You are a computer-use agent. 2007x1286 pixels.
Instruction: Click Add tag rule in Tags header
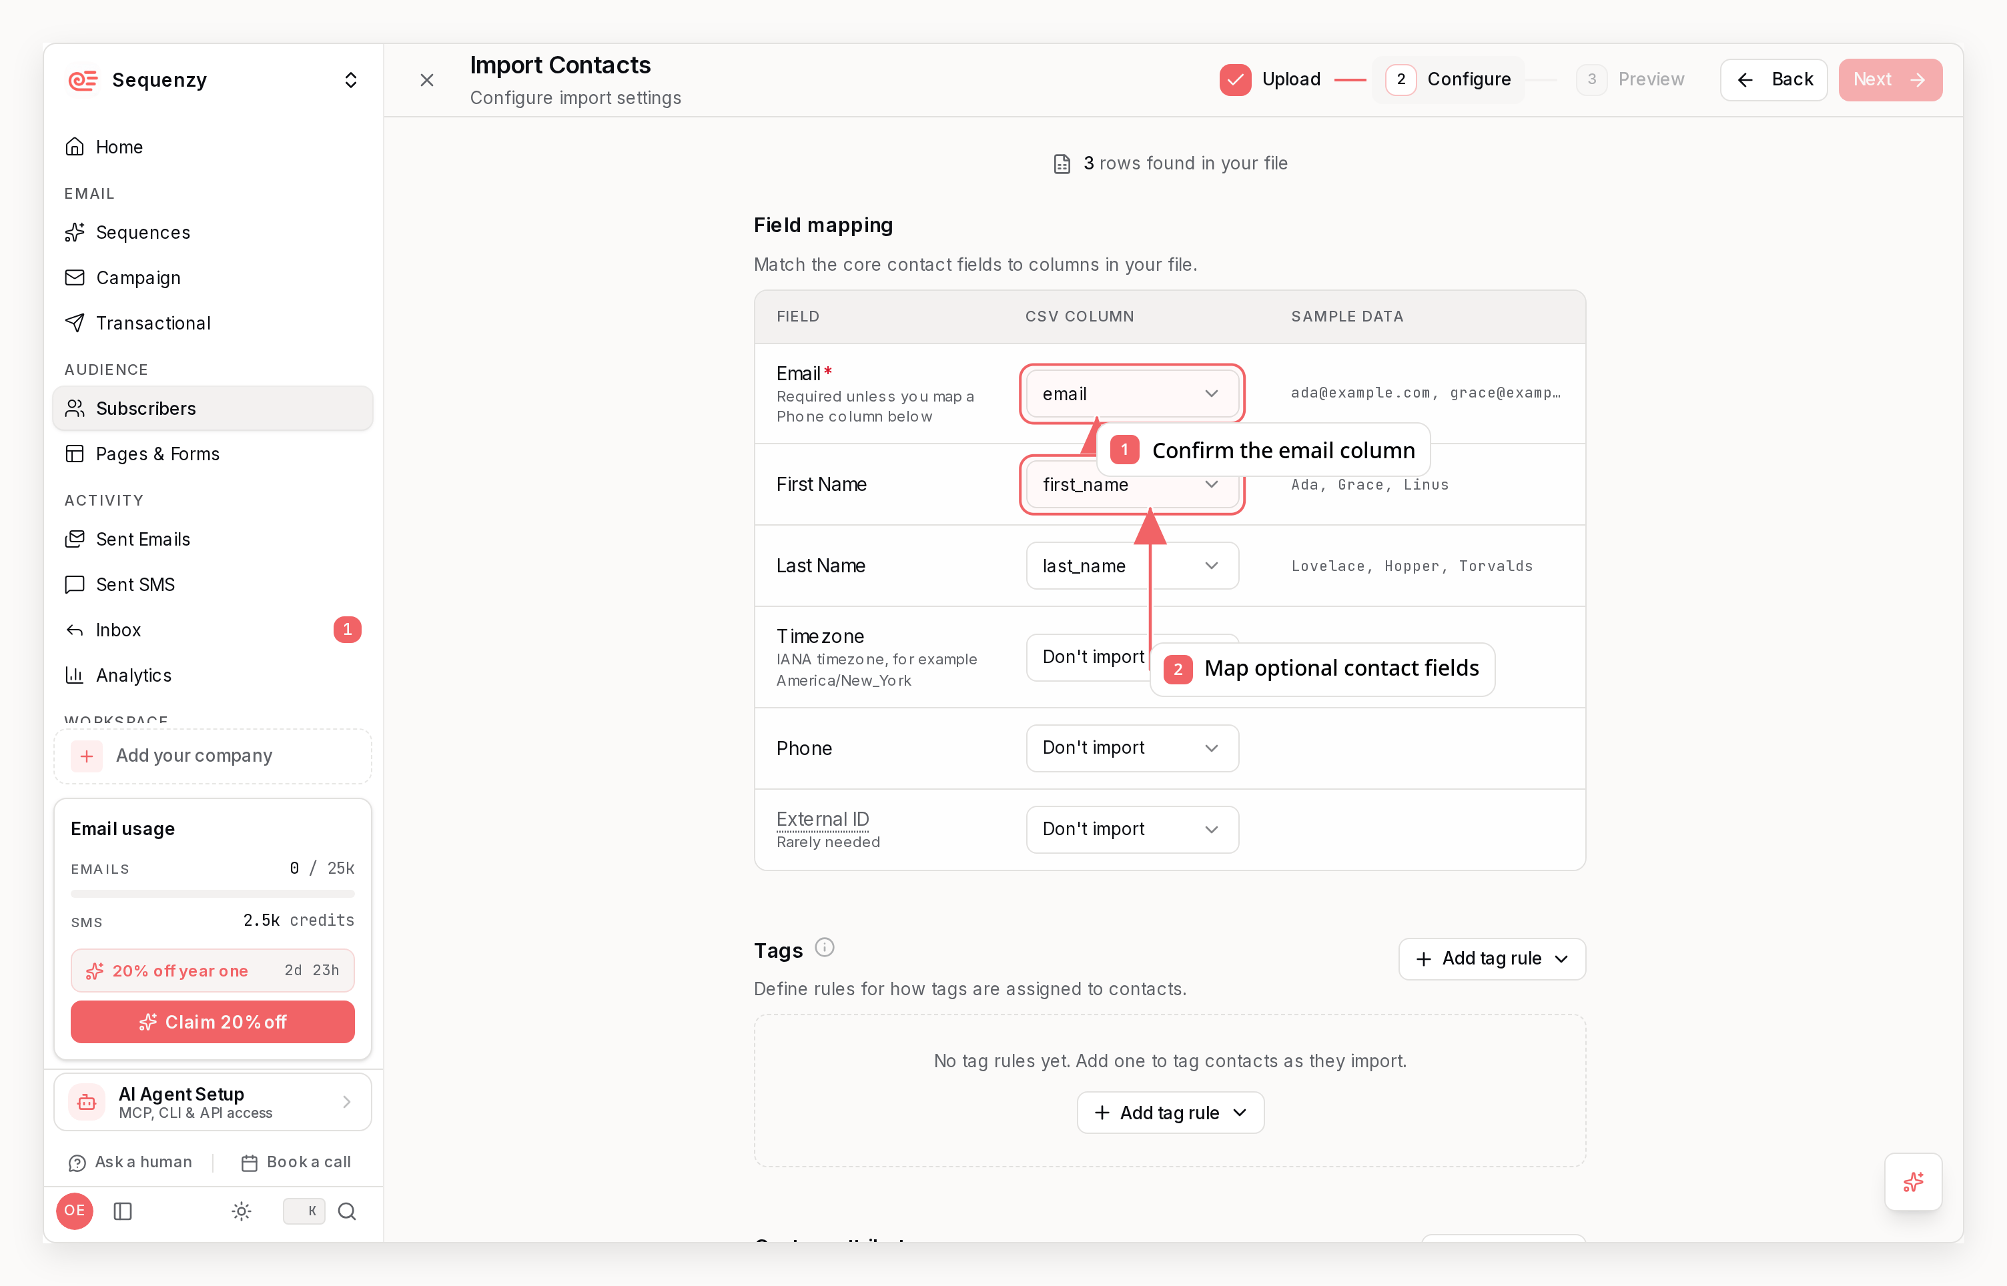1492,958
